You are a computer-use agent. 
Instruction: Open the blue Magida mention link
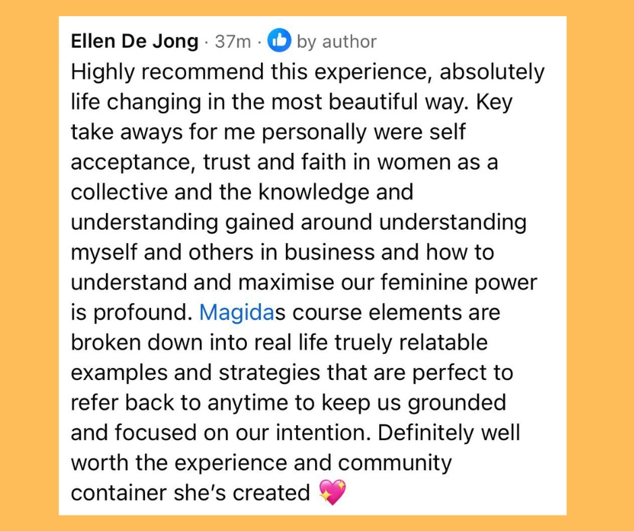click(231, 312)
